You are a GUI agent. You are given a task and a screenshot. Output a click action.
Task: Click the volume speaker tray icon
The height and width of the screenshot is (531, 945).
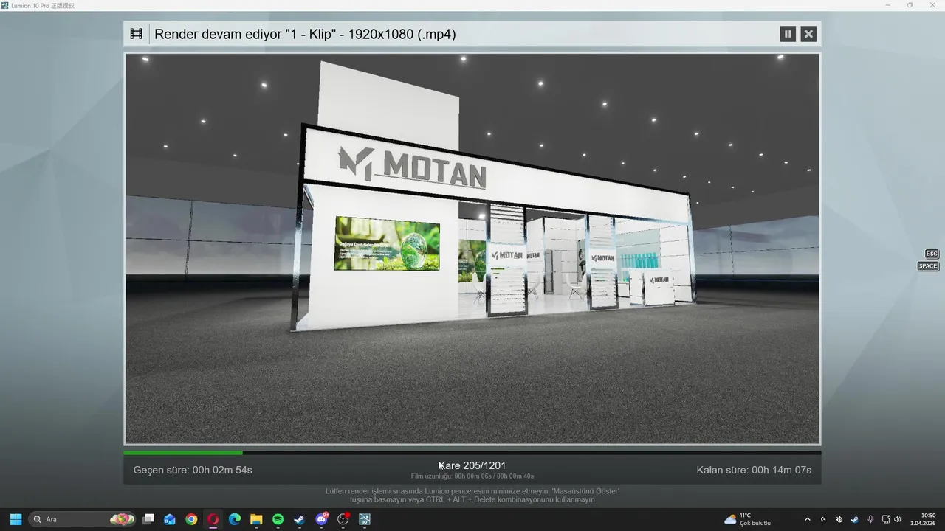pos(898,519)
